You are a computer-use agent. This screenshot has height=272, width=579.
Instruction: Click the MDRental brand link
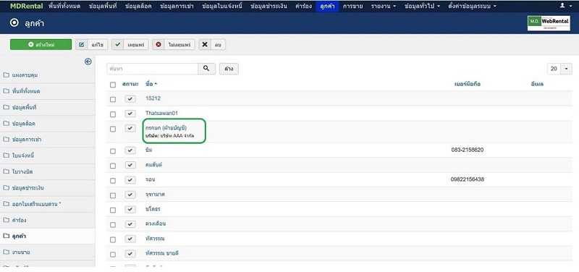(x=26, y=6)
